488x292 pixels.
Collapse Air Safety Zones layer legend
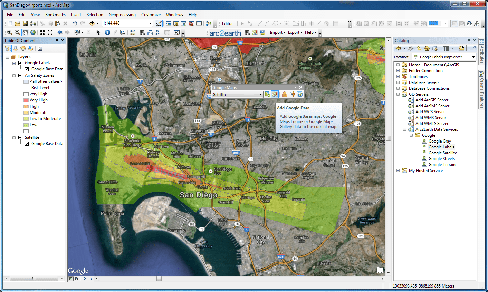tap(14, 75)
